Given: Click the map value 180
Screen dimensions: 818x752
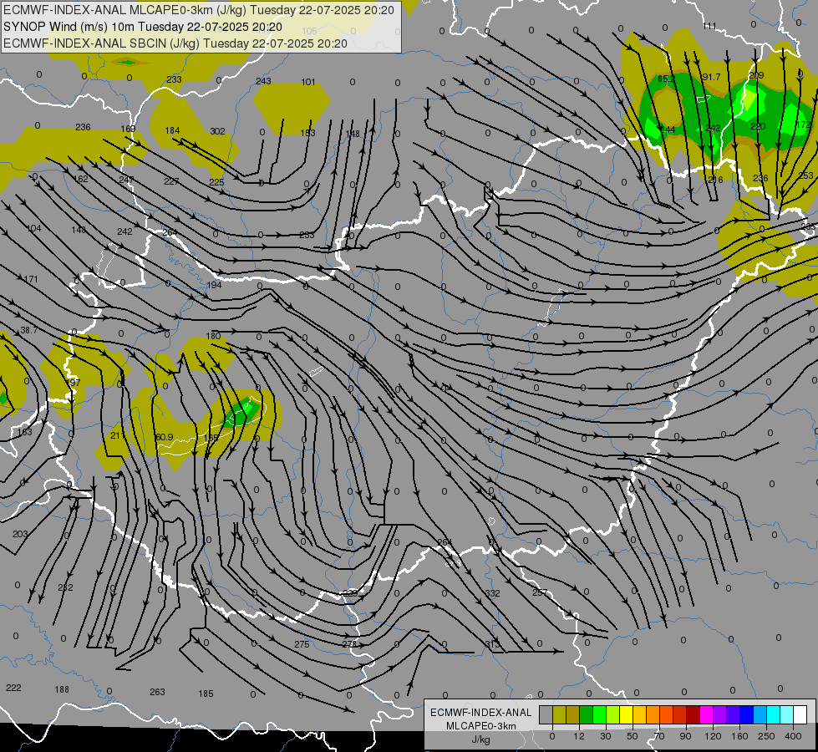Looking at the screenshot, I should click(x=213, y=336).
